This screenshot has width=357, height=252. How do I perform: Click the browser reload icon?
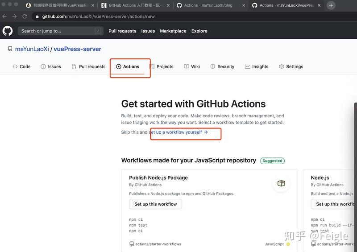(25, 17)
